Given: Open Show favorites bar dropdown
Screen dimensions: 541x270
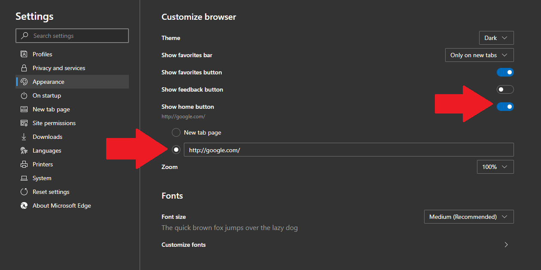Looking at the screenshot, I should (480, 55).
